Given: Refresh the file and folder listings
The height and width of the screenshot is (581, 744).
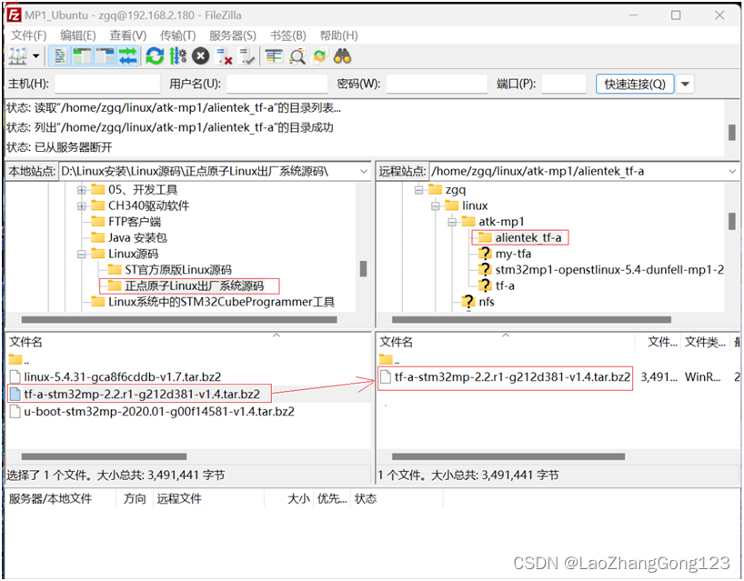Looking at the screenshot, I should pyautogui.click(x=155, y=55).
